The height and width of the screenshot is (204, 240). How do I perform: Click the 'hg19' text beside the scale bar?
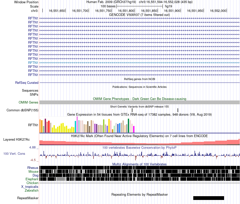point(168,6)
